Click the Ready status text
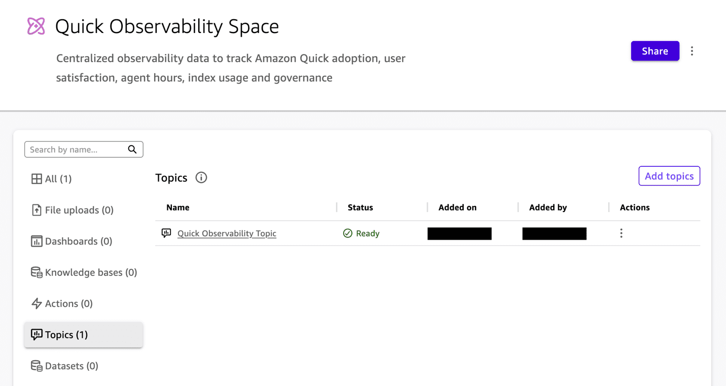Image resolution: width=726 pixels, height=386 pixels. point(368,233)
